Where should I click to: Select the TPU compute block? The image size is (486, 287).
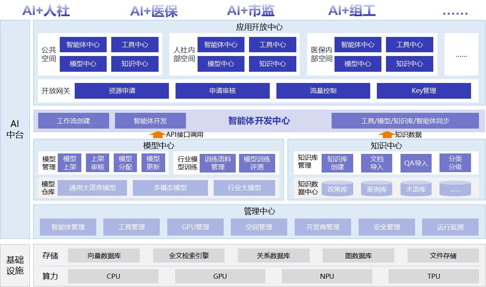tap(434, 276)
